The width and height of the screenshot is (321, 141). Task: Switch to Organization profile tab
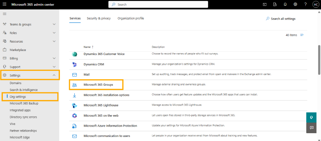click(x=131, y=18)
